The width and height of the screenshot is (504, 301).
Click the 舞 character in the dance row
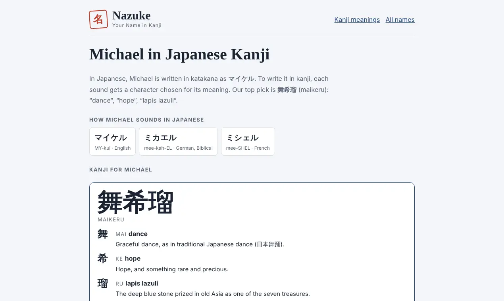point(103,234)
